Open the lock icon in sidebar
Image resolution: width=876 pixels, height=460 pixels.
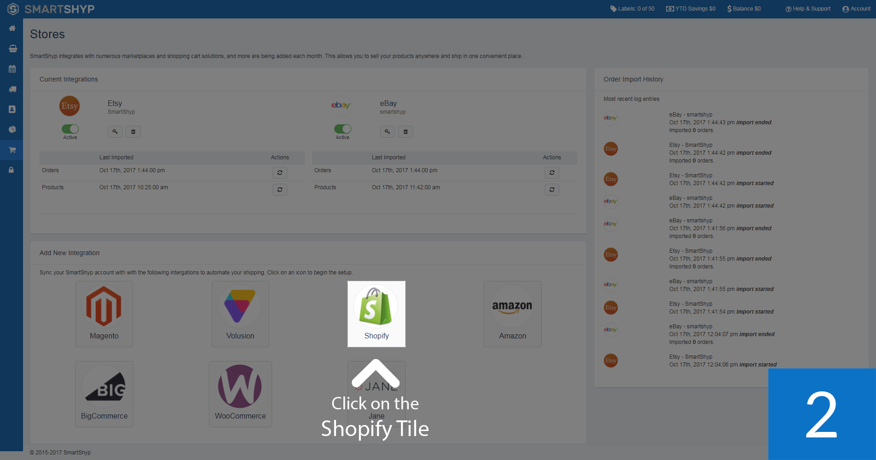pyautogui.click(x=12, y=170)
